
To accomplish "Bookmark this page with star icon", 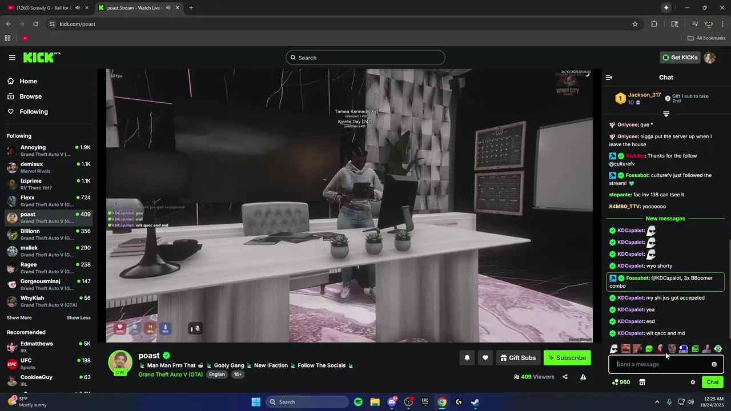I will [x=634, y=24].
